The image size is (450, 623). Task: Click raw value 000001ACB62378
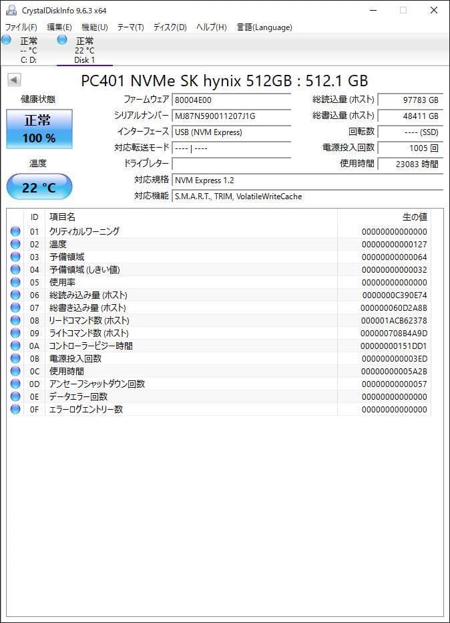(394, 321)
